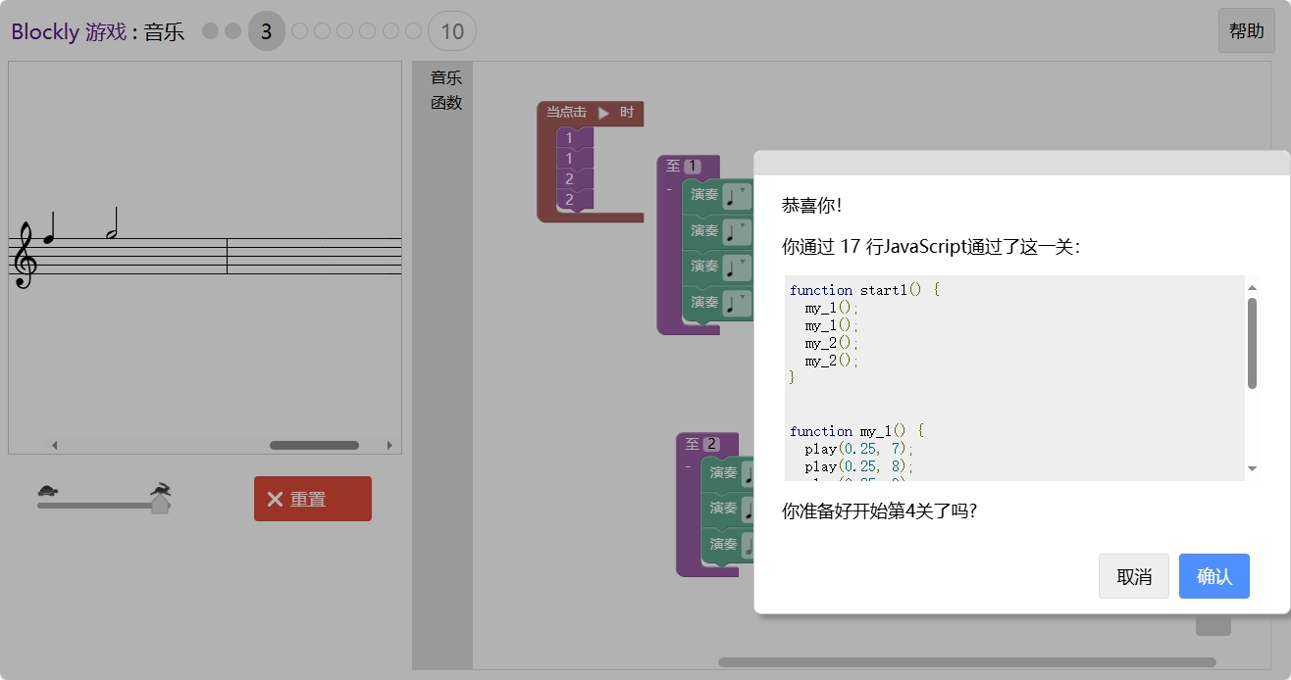Jump to level 10 circle
This screenshot has width=1291, height=680.
[x=452, y=31]
